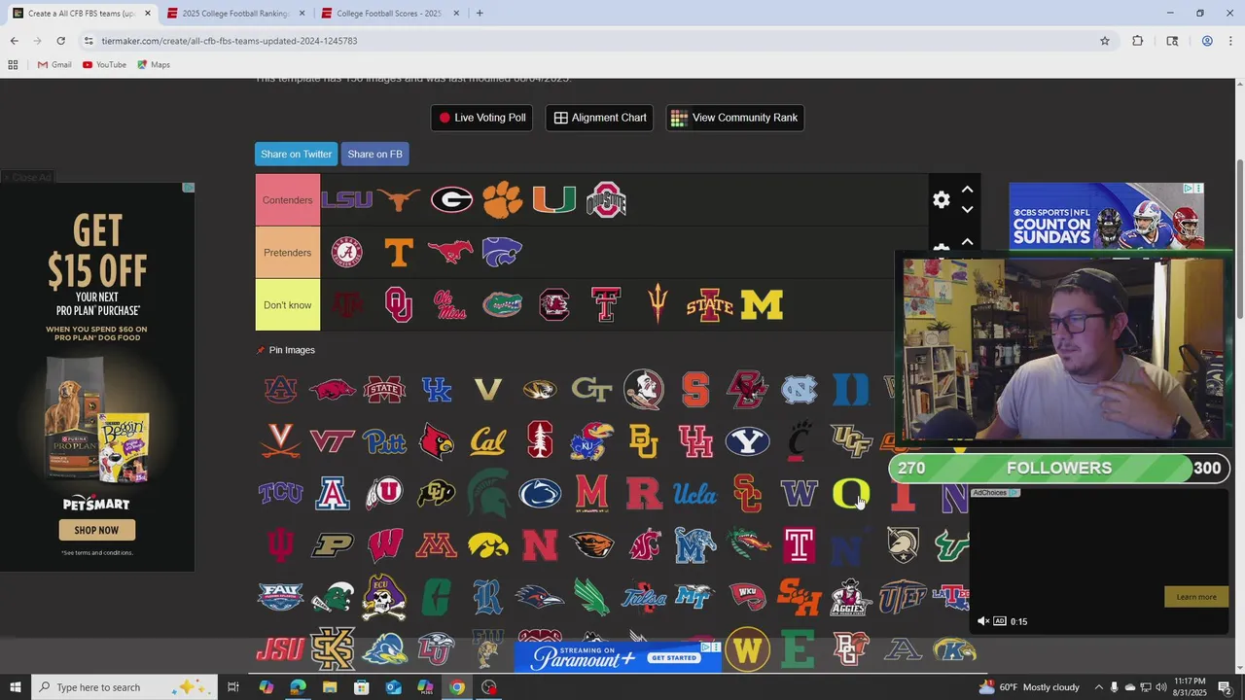This screenshot has width=1245, height=700.
Task: Click the Miami U logo
Action: pyautogui.click(x=554, y=200)
